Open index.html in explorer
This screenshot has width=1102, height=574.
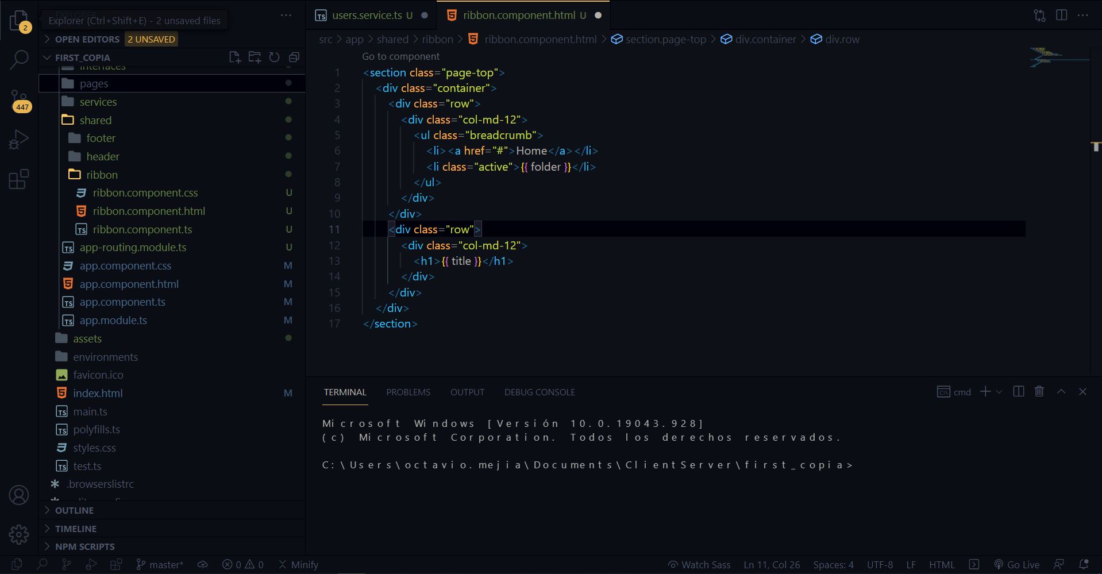(172, 393)
